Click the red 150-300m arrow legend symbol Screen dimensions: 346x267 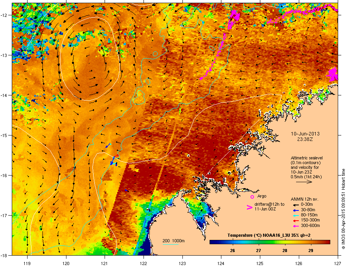point(295,220)
